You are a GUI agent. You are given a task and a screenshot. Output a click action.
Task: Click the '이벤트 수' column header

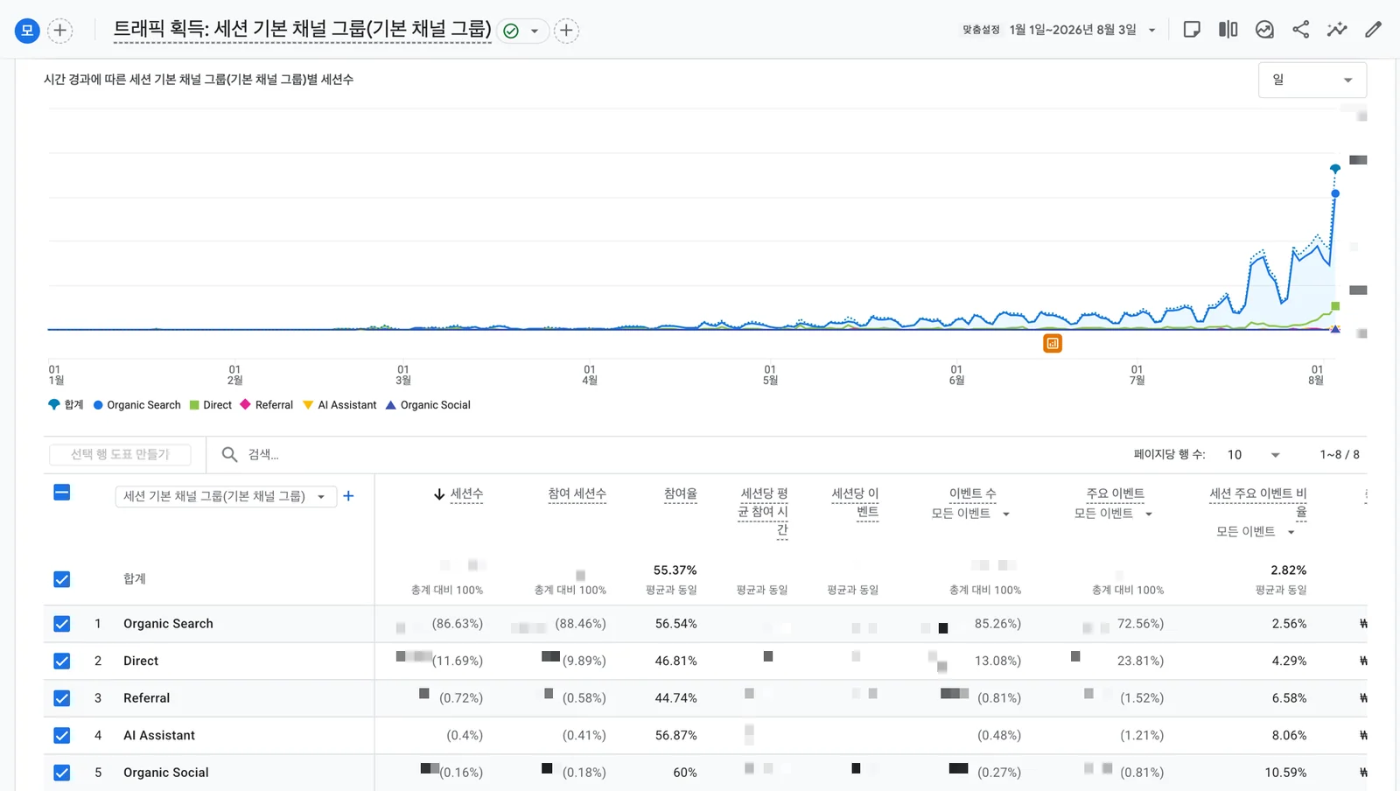(973, 494)
